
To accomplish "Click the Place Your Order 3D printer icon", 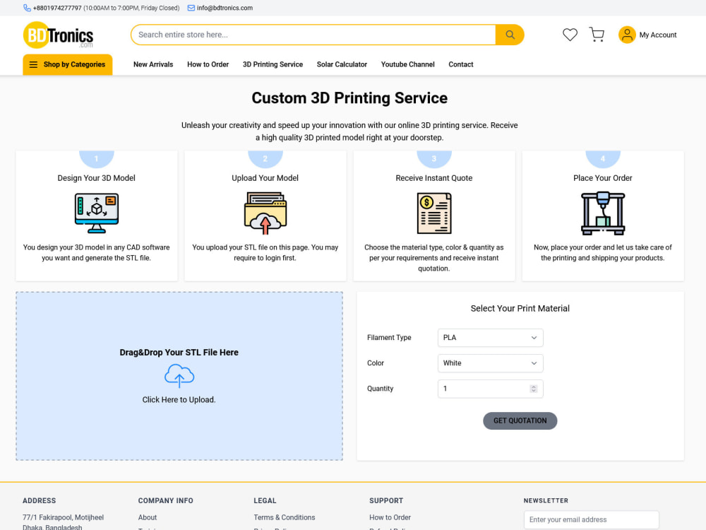I will 603,213.
